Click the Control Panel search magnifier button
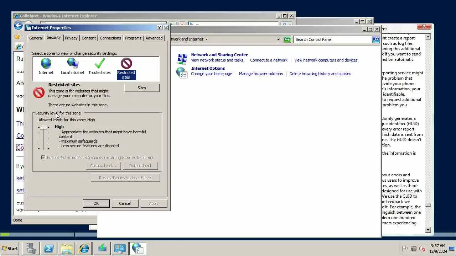The height and width of the screenshot is (256, 456). [x=376, y=39]
